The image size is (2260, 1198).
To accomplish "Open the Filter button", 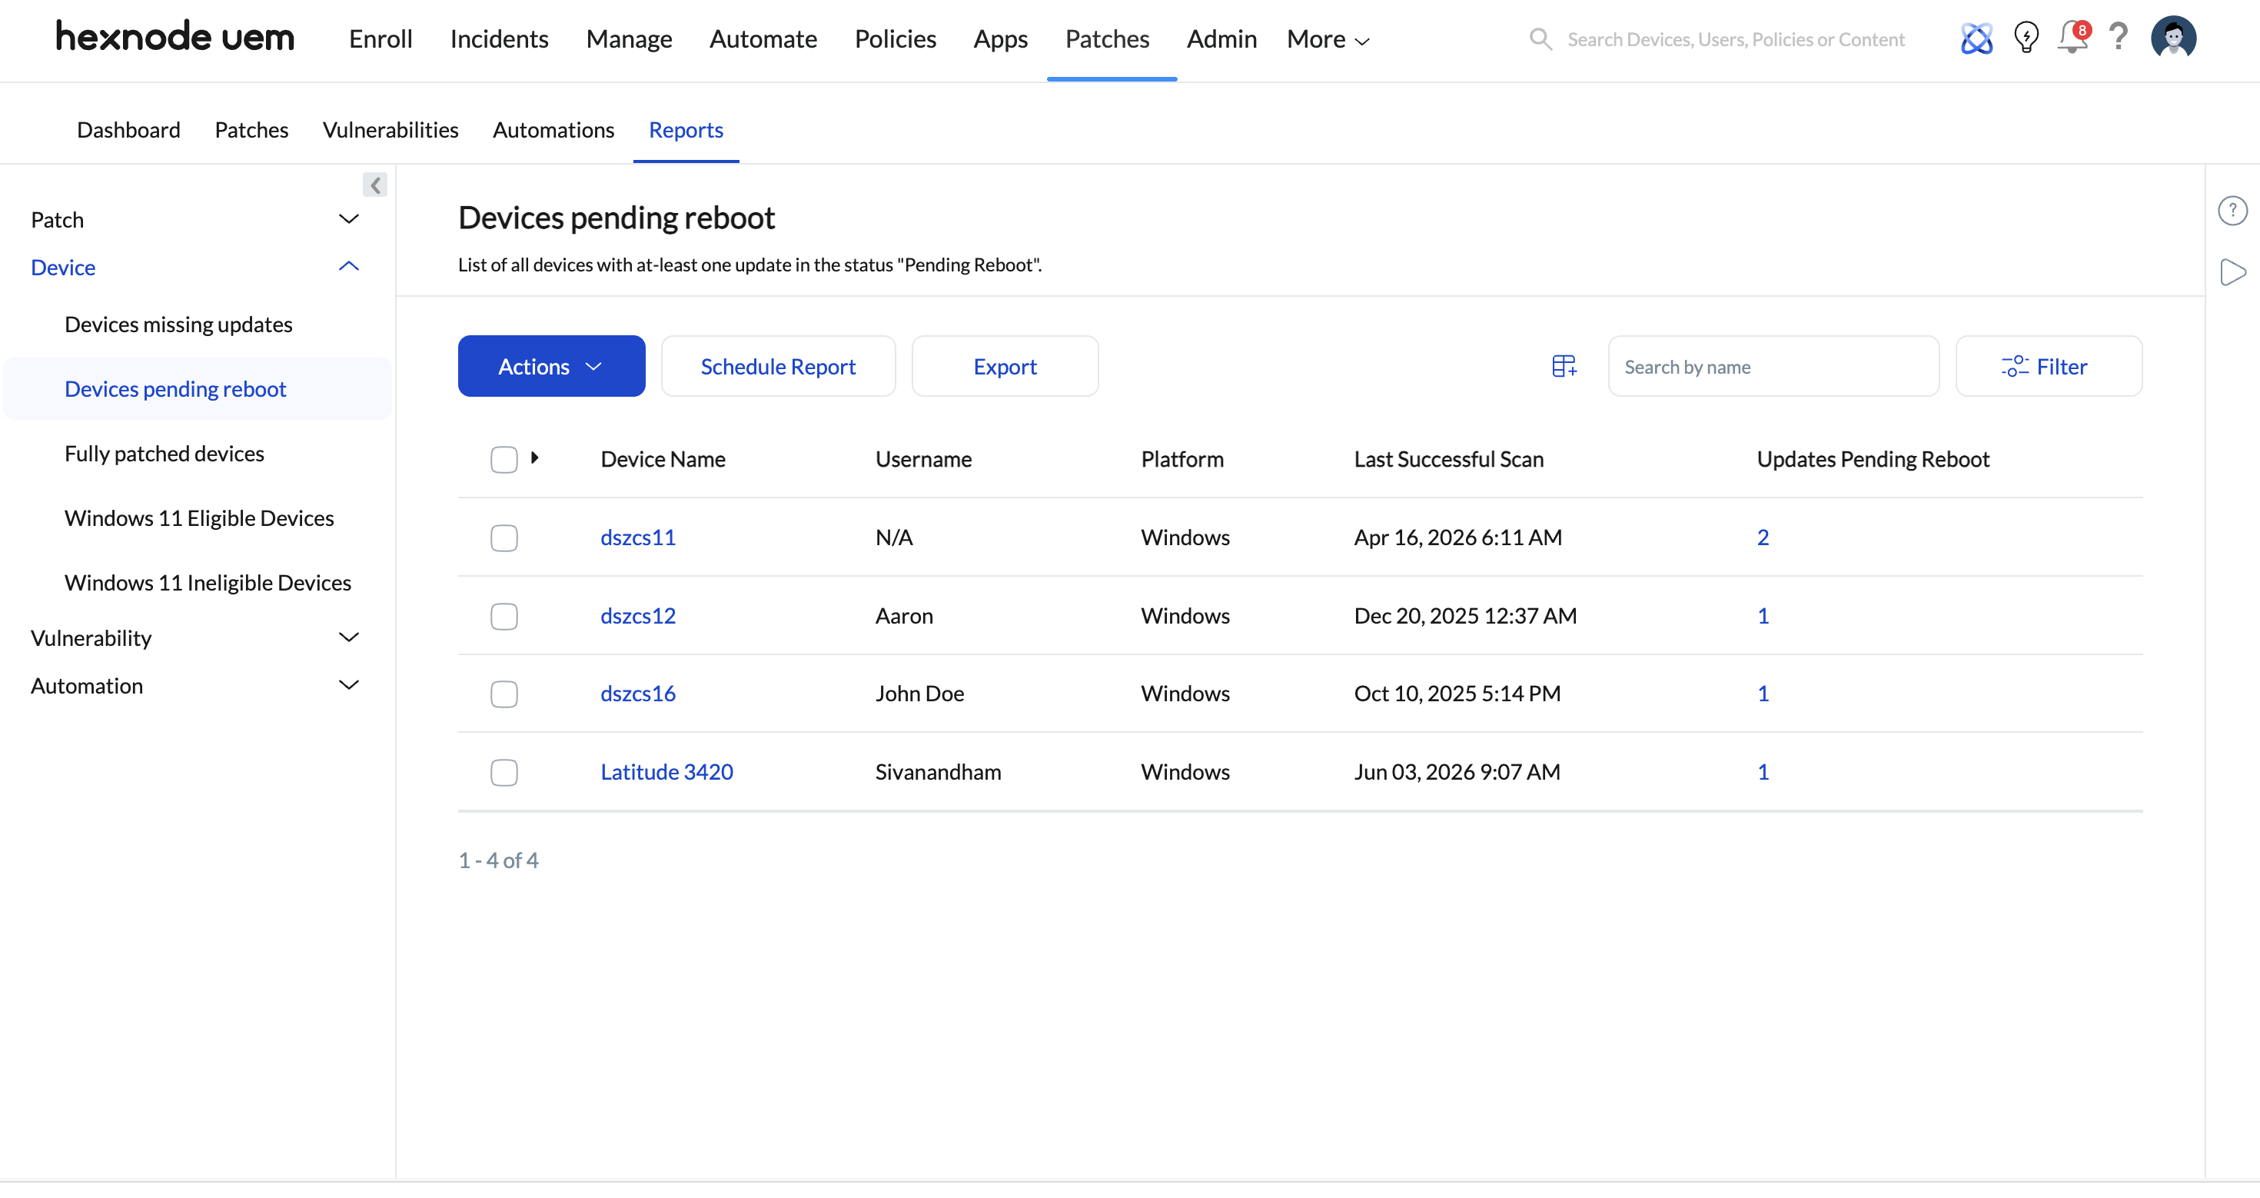I will (2049, 366).
